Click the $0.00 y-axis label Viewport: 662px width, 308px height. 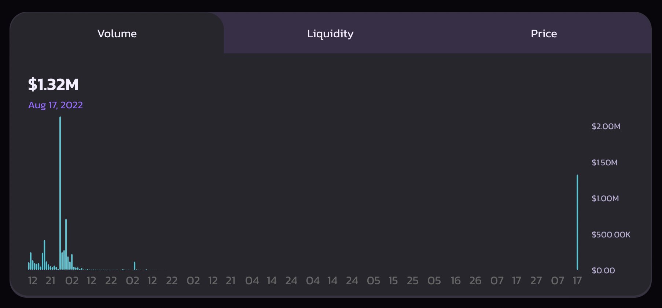pos(603,271)
